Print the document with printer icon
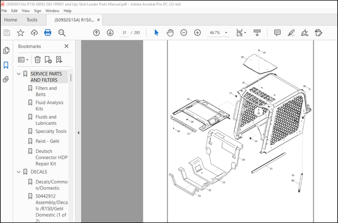Image resolution: width=338 pixels, height=223 pixels. pos(47,33)
